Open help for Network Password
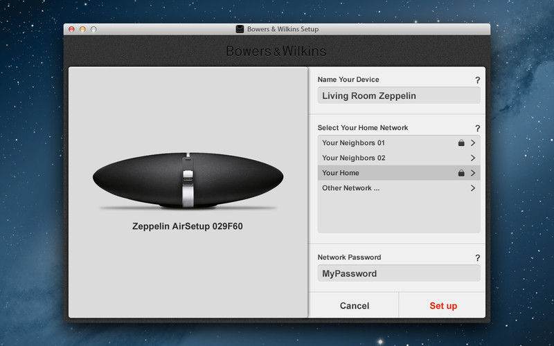Screen dimensions: 554x346 click(477, 257)
